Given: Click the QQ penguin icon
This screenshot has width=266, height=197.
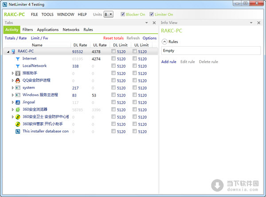Looking at the screenshot, I should tap(18, 80).
